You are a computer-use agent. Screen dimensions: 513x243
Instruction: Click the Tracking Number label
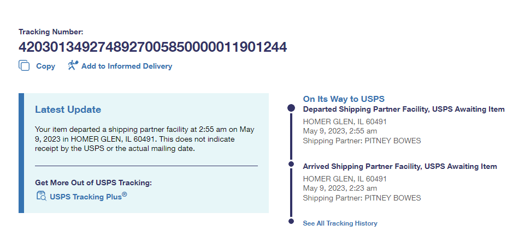51,32
